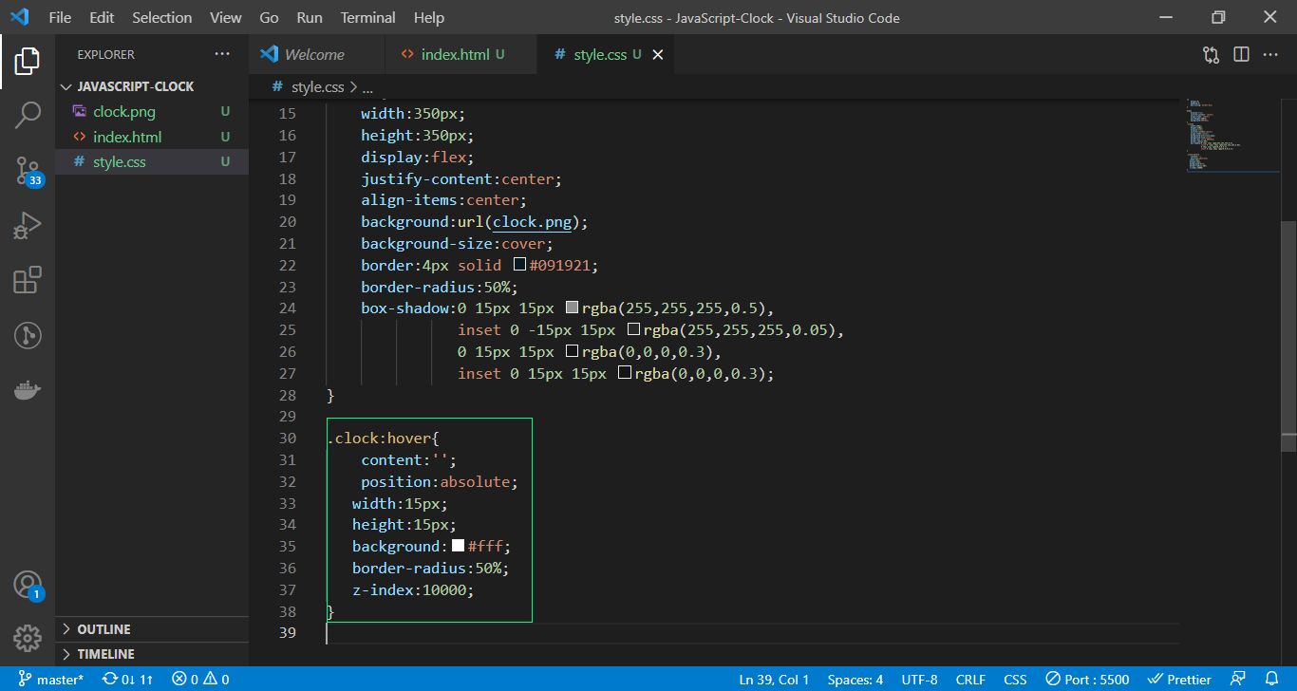Click the Port : 5500 live server button
Screen dimensions: 1297x691
tap(1087, 679)
